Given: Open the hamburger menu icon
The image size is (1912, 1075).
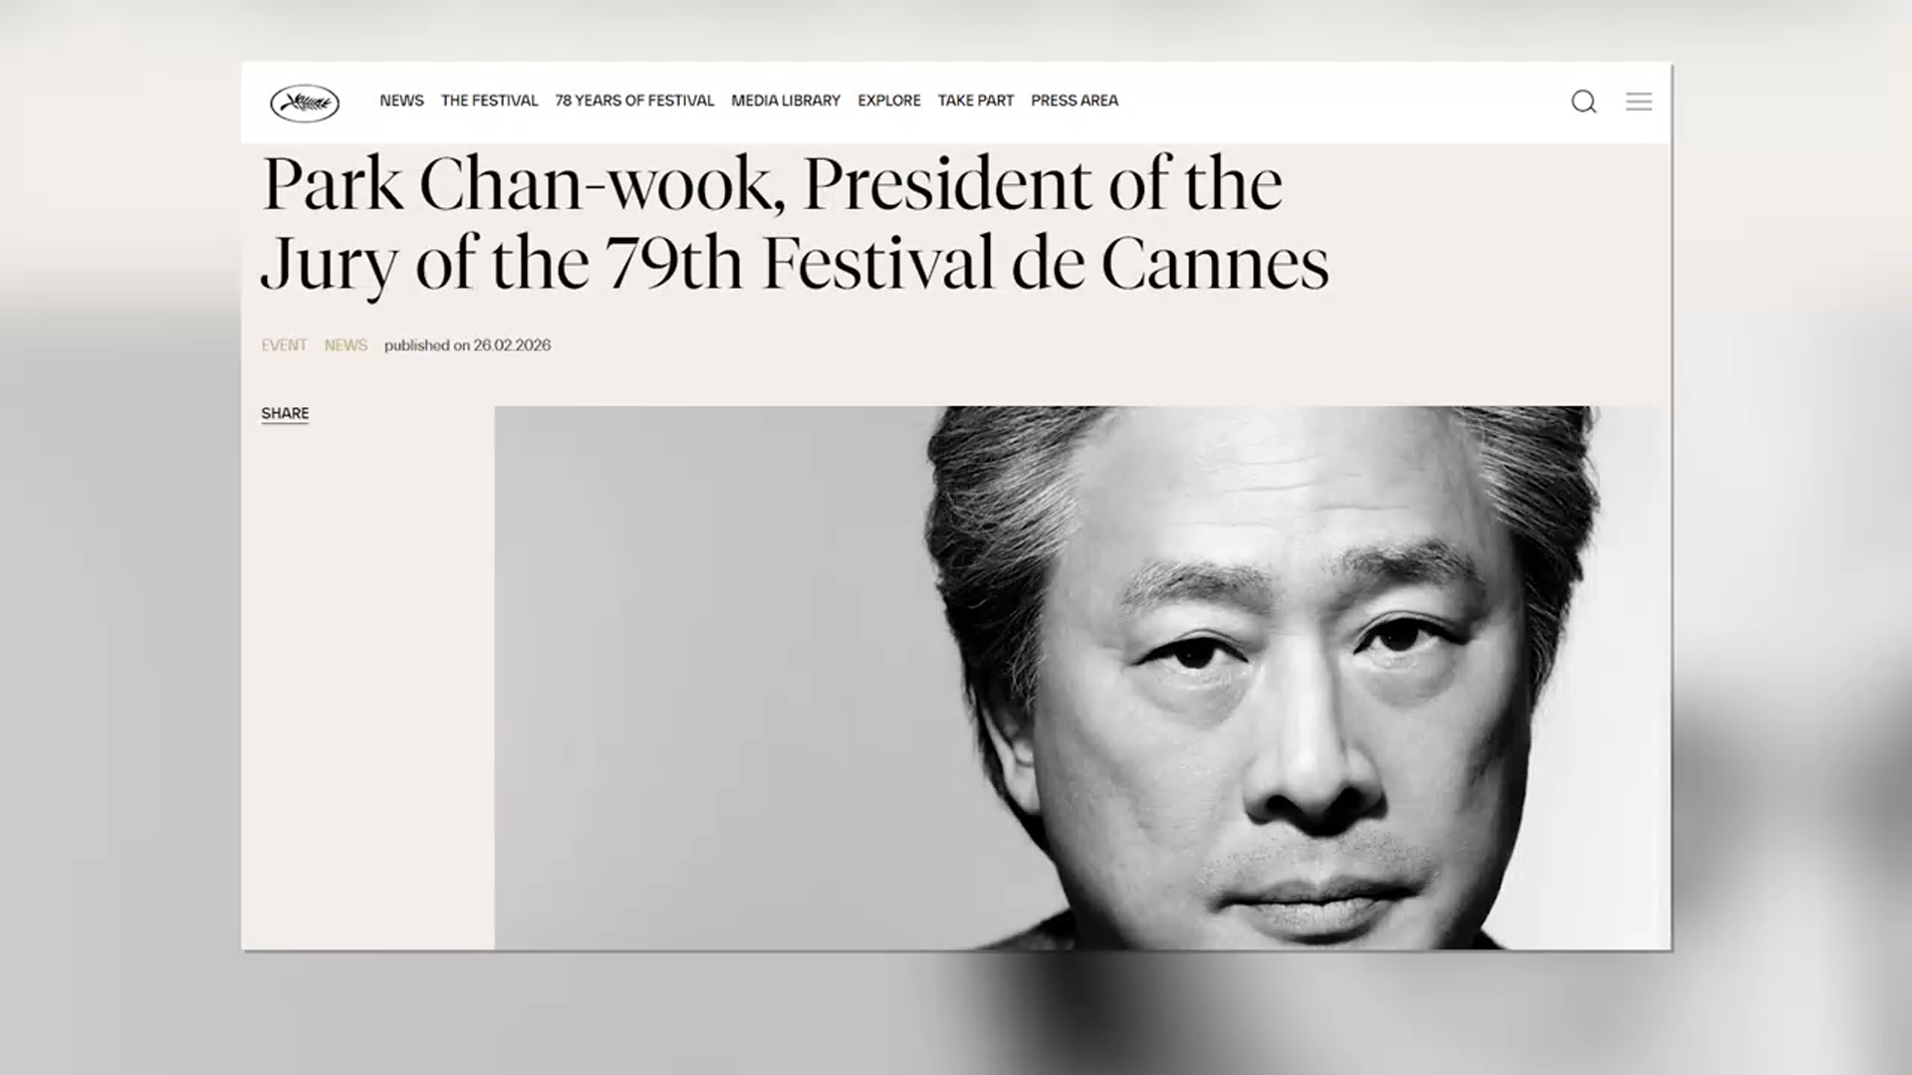Looking at the screenshot, I should (1639, 102).
